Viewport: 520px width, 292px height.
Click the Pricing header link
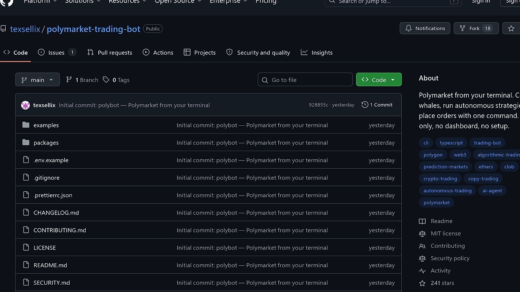[x=266, y=2]
